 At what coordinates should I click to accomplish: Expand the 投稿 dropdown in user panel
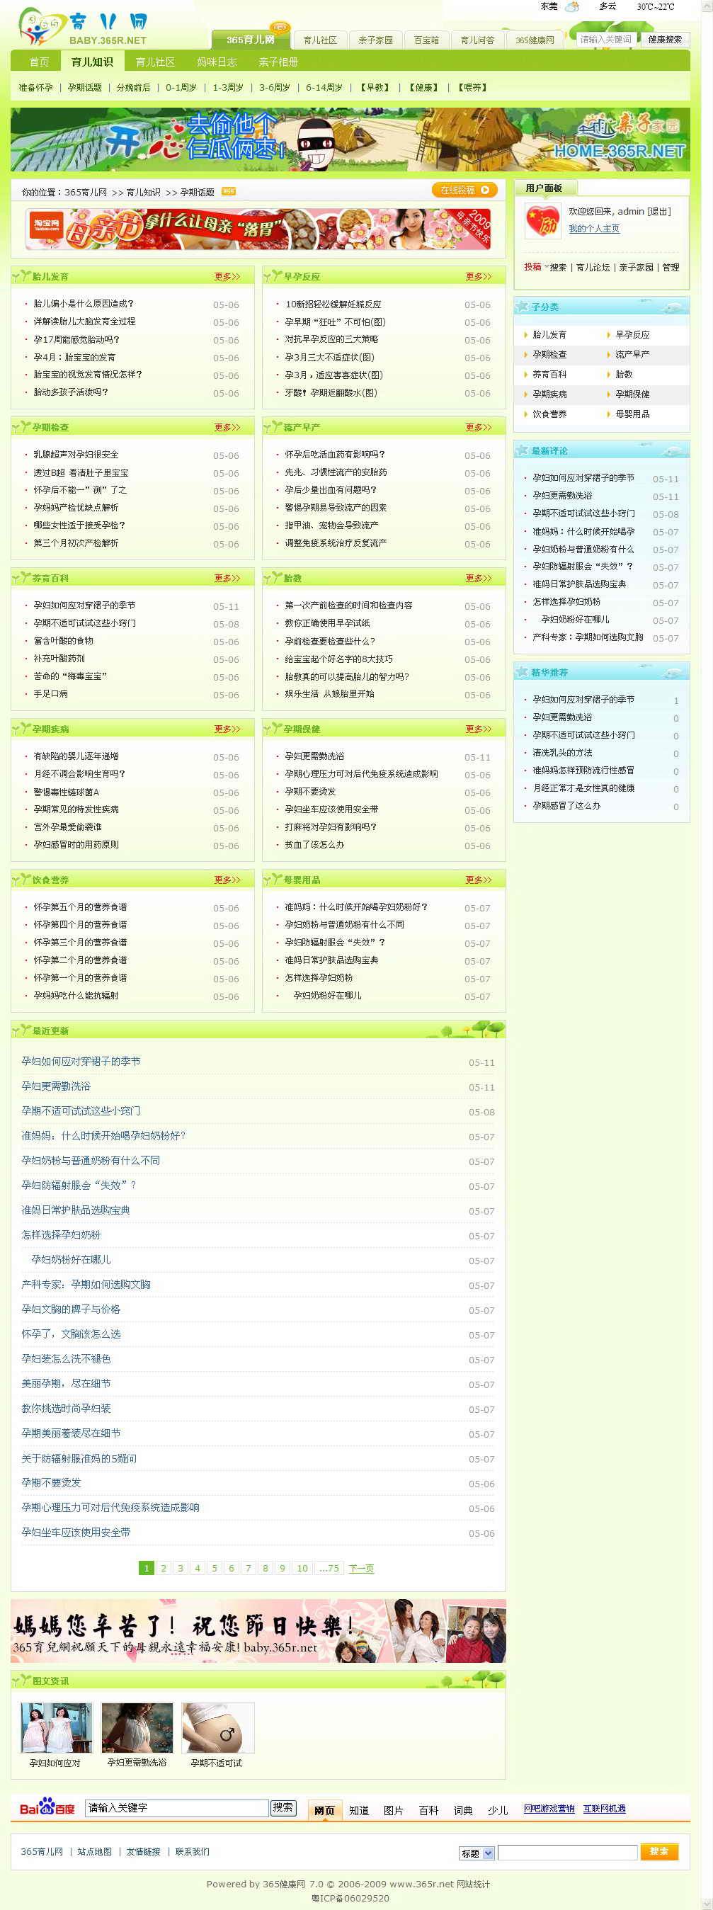point(536,267)
